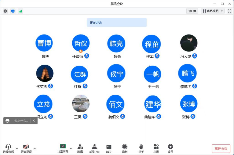The image size is (234, 155).
Task: Toggle 举手 raise hand
Action: 141,148
